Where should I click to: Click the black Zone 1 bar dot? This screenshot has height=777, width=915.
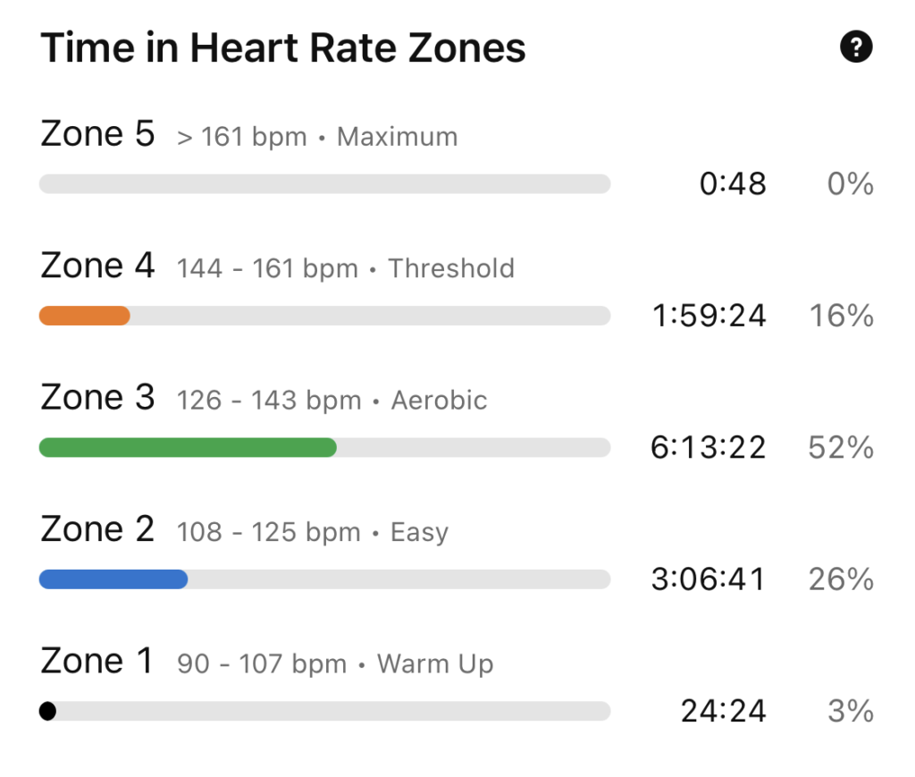tap(48, 711)
